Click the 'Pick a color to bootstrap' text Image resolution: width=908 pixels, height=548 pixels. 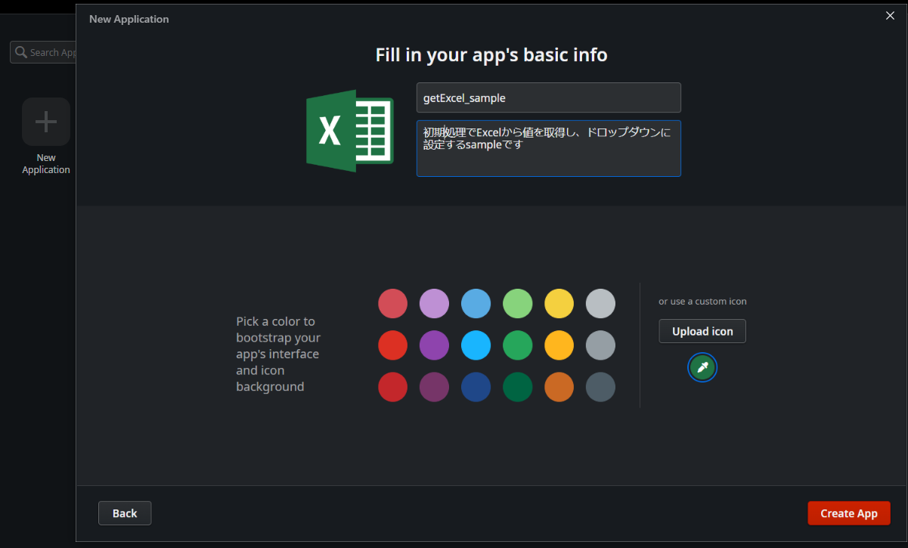(x=278, y=354)
